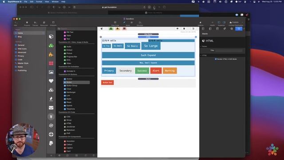Collapse the Foundation 6 Components group
284x160 pixels.
click(70, 136)
